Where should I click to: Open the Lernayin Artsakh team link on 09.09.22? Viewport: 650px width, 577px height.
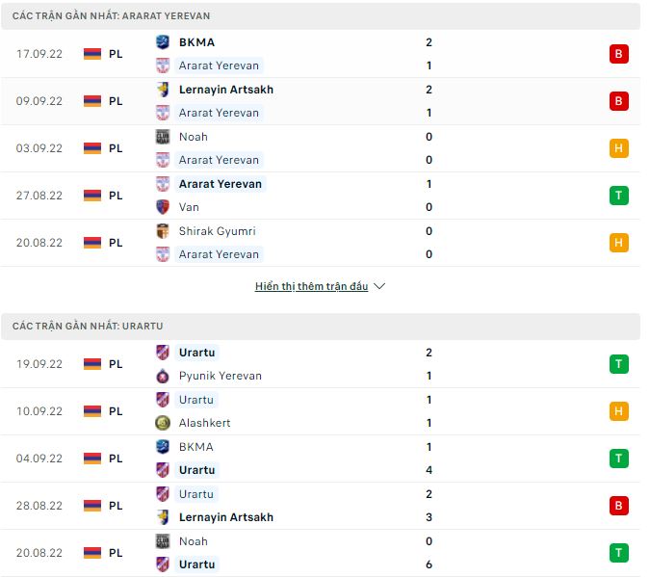pos(225,90)
